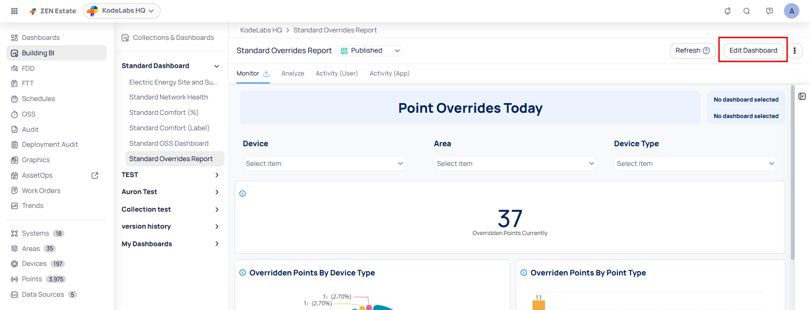Switch to the Activity (User) tab
Viewport: 810px width, 310px height.
[336, 73]
